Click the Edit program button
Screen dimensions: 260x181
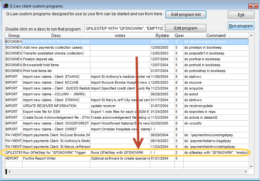coord(186,28)
